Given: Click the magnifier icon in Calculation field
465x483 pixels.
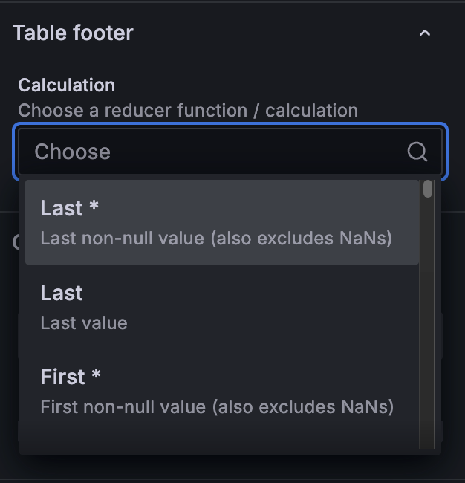Looking at the screenshot, I should (x=417, y=152).
